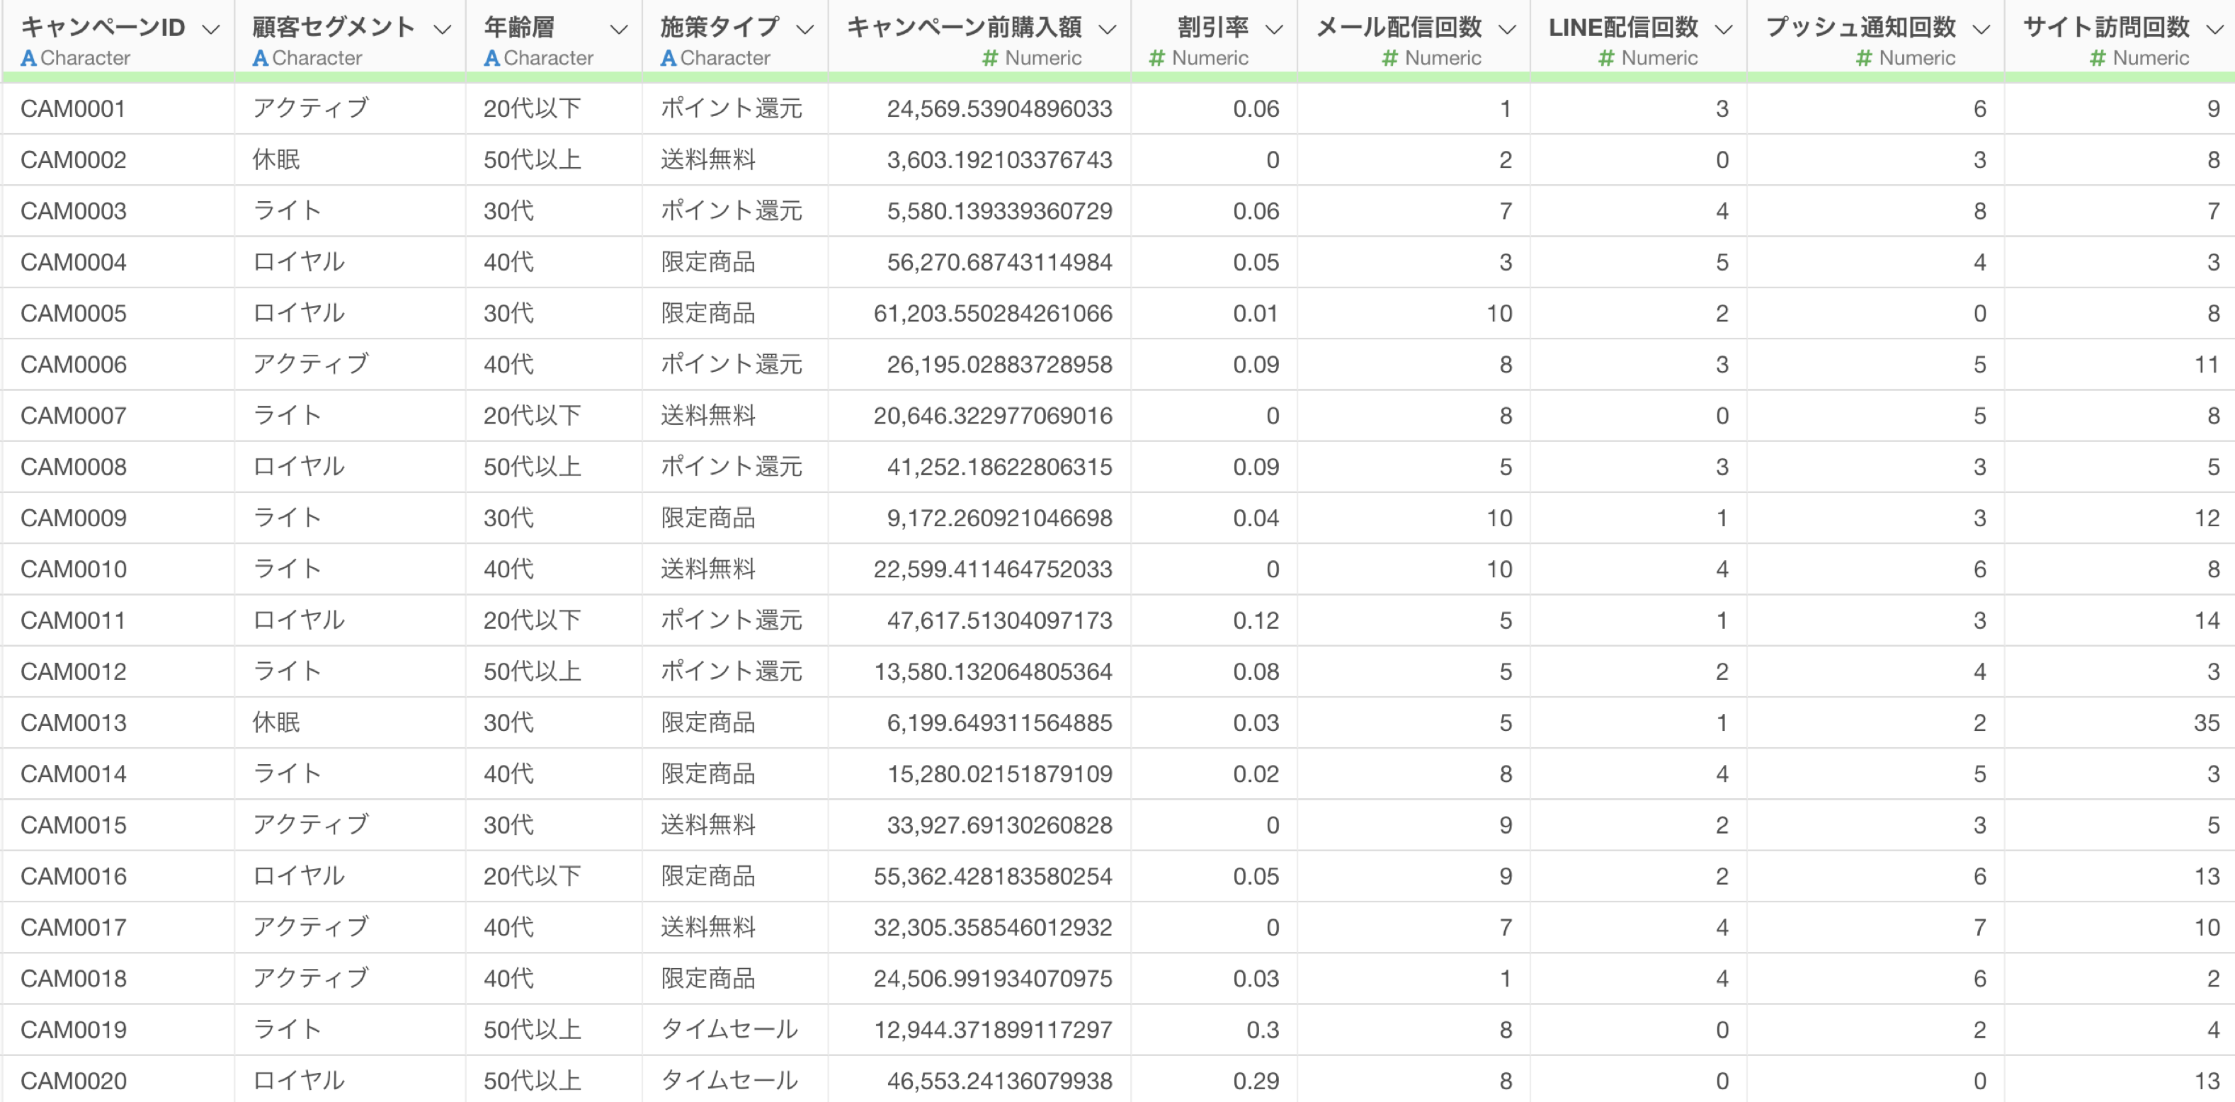The width and height of the screenshot is (2235, 1102).
Task: Click Numeric type icon under 割引率
Action: pyautogui.click(x=1156, y=58)
